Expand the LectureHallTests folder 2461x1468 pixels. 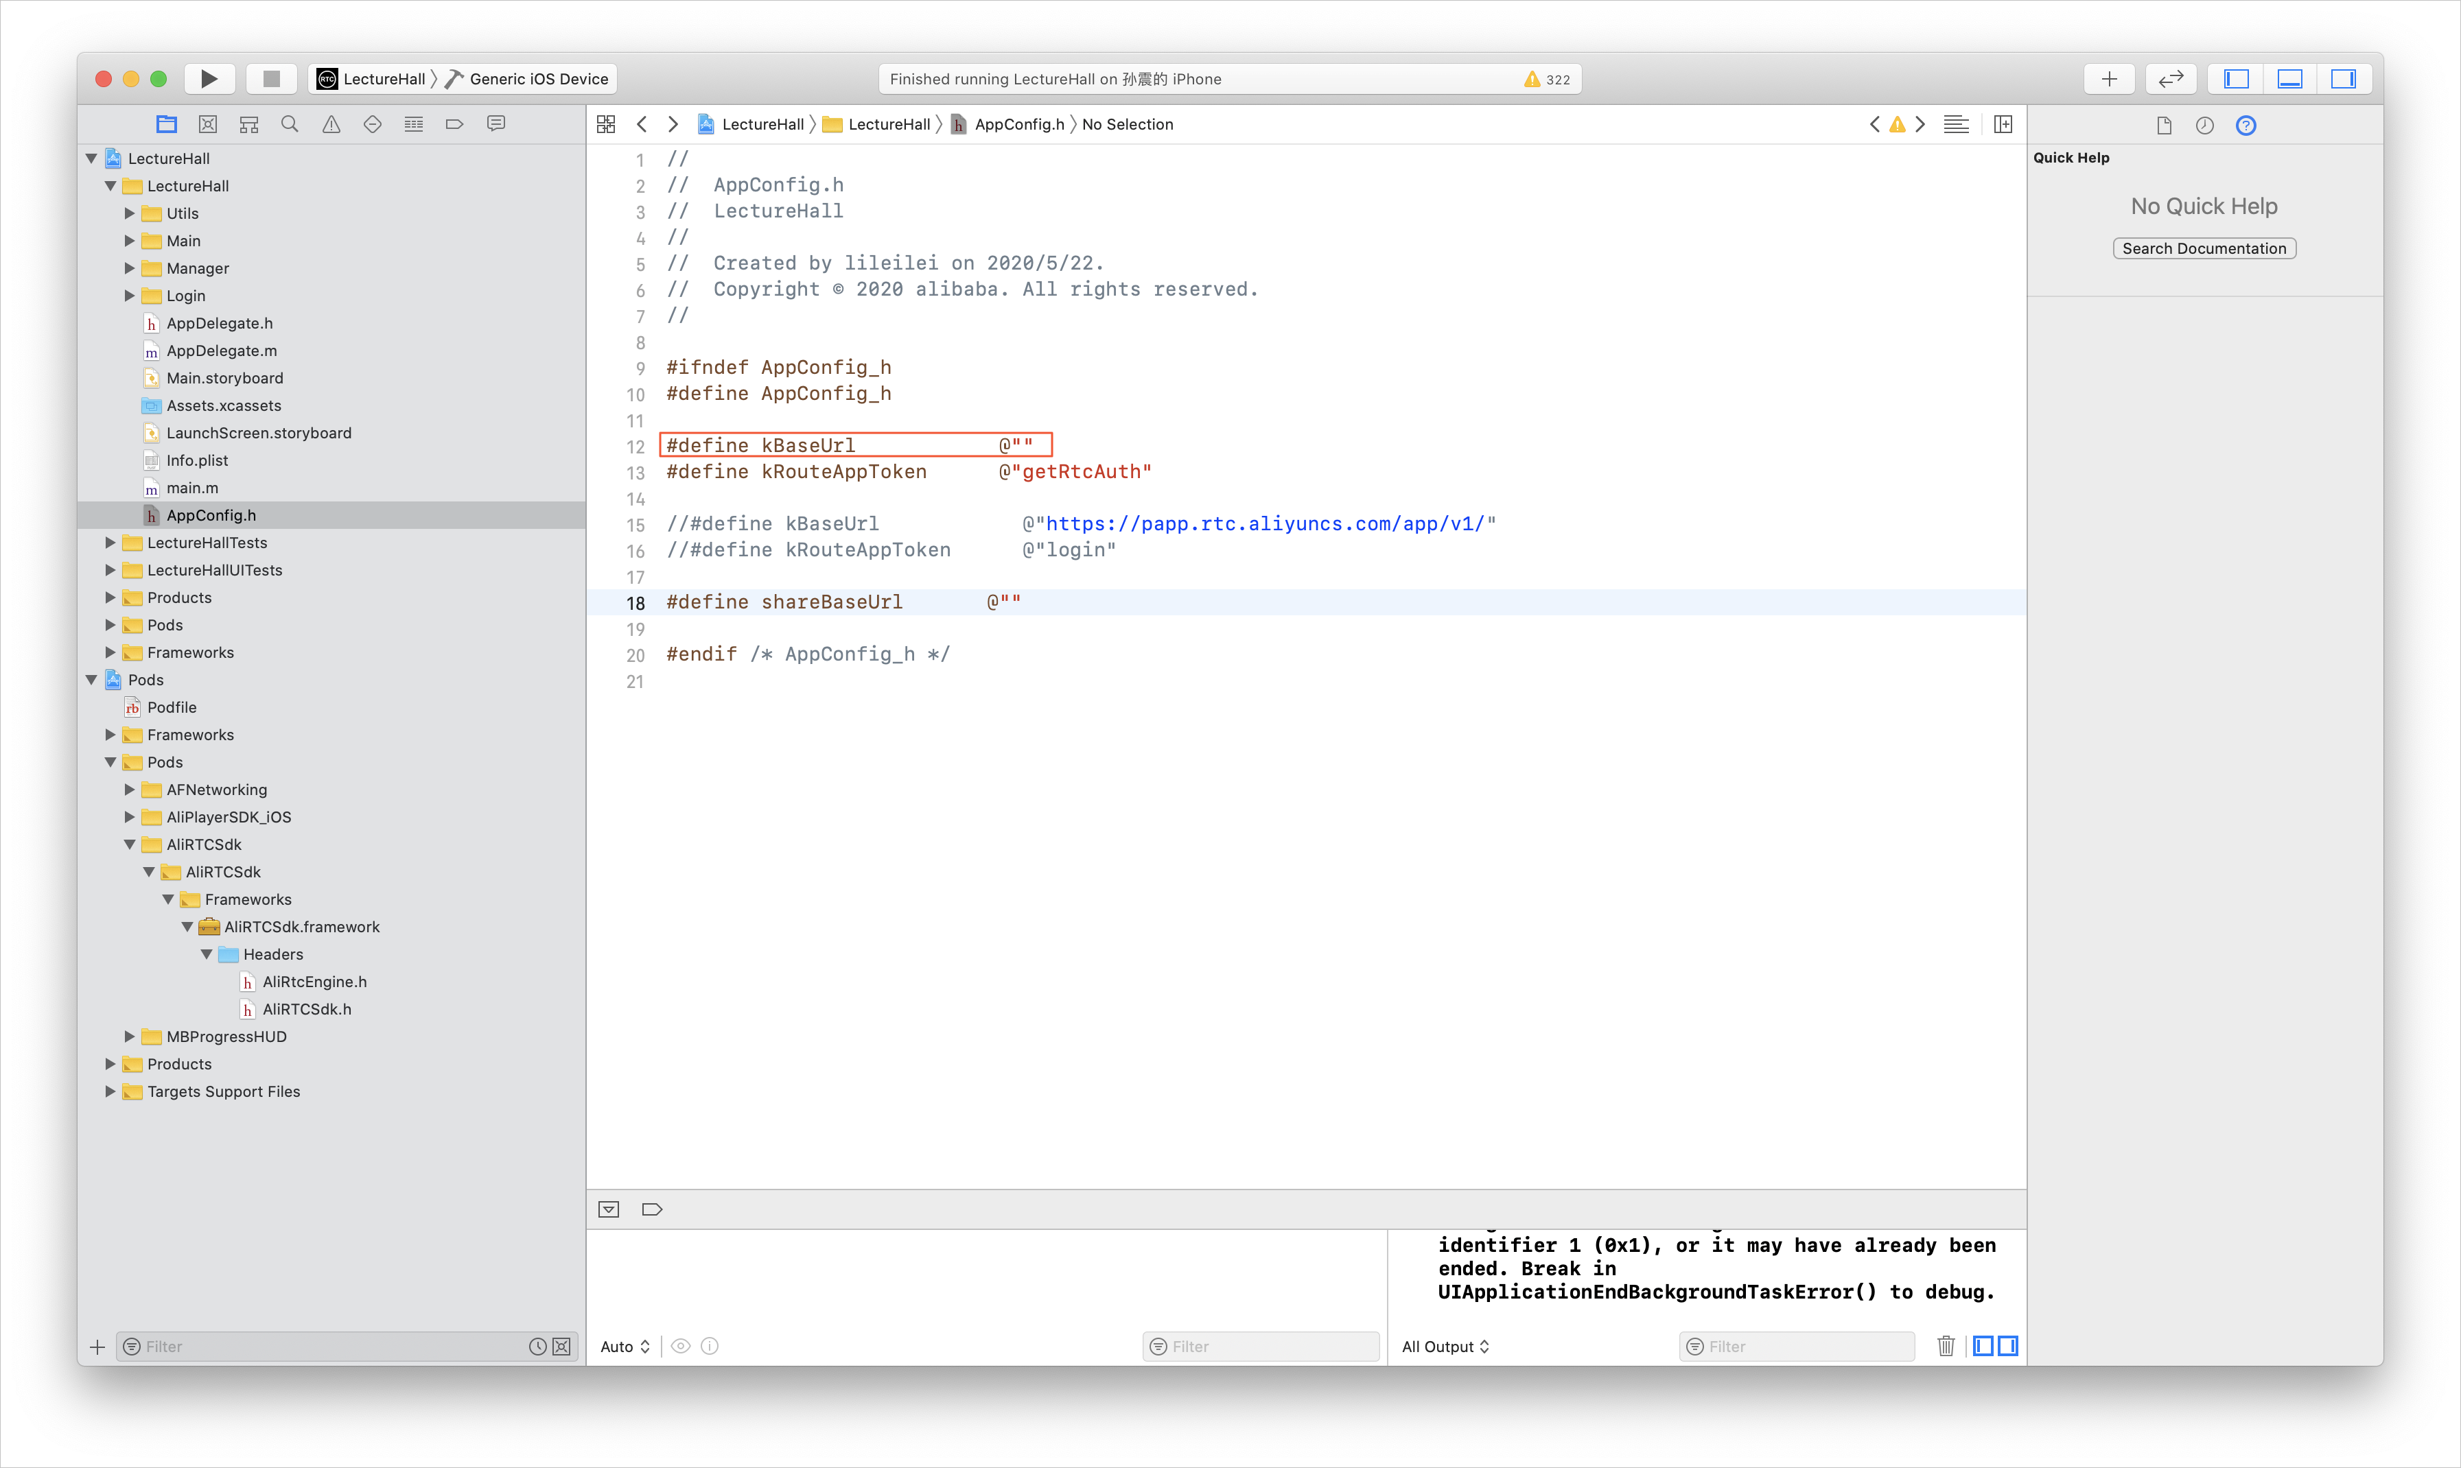pyautogui.click(x=110, y=542)
